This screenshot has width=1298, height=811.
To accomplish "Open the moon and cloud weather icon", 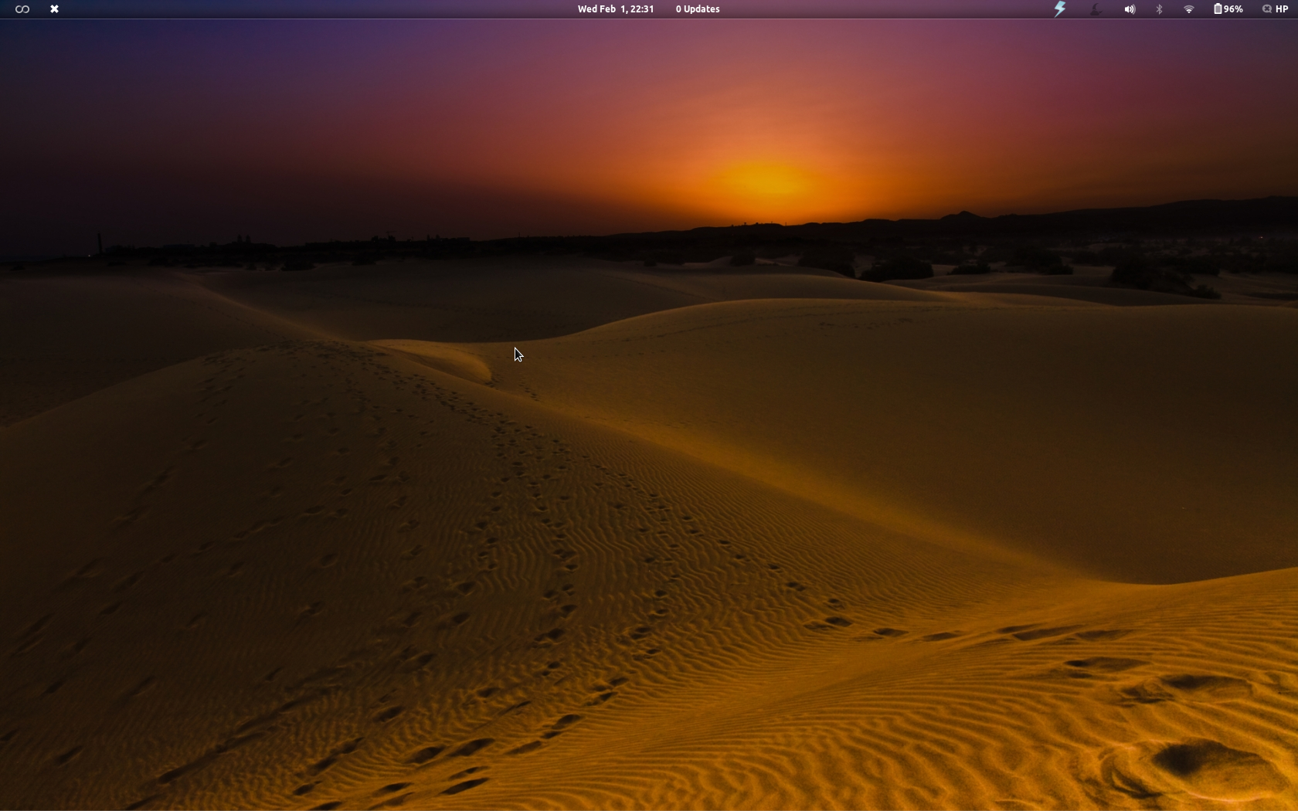I will 1096,9.
